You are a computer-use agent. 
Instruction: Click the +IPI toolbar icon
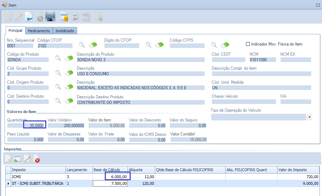[75, 16]
